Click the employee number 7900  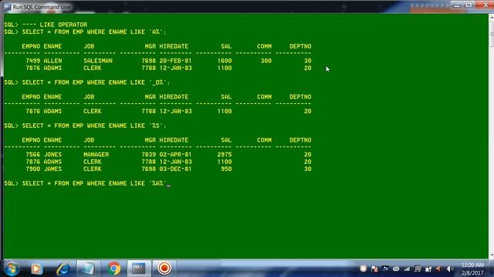33,169
